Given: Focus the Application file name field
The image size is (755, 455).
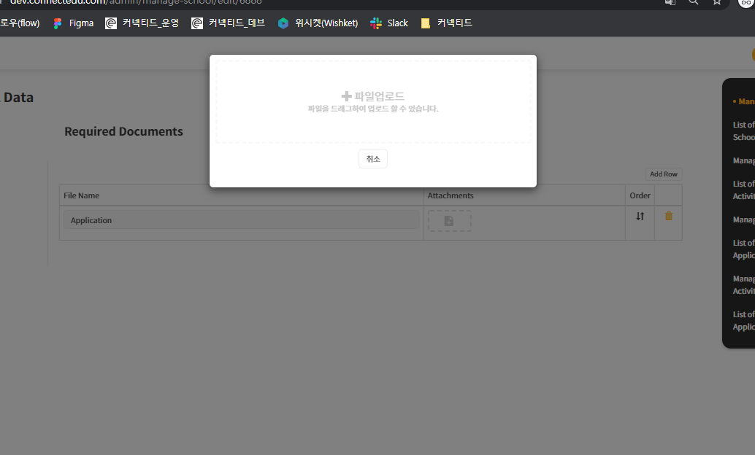Looking at the screenshot, I should click(x=241, y=220).
